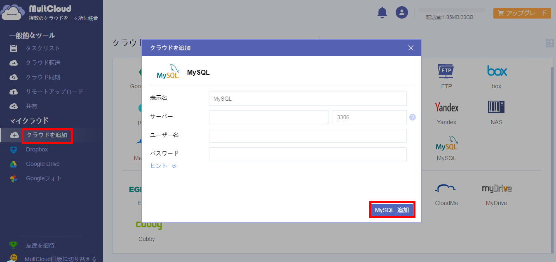Viewport: 556px width, 262px height.
Task: Open Dropbox cloud in sidebar
Action: coord(37,149)
